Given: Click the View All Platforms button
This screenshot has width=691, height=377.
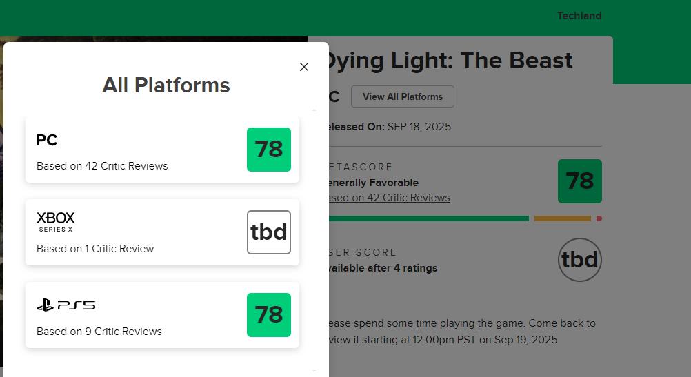Looking at the screenshot, I should 403,96.
